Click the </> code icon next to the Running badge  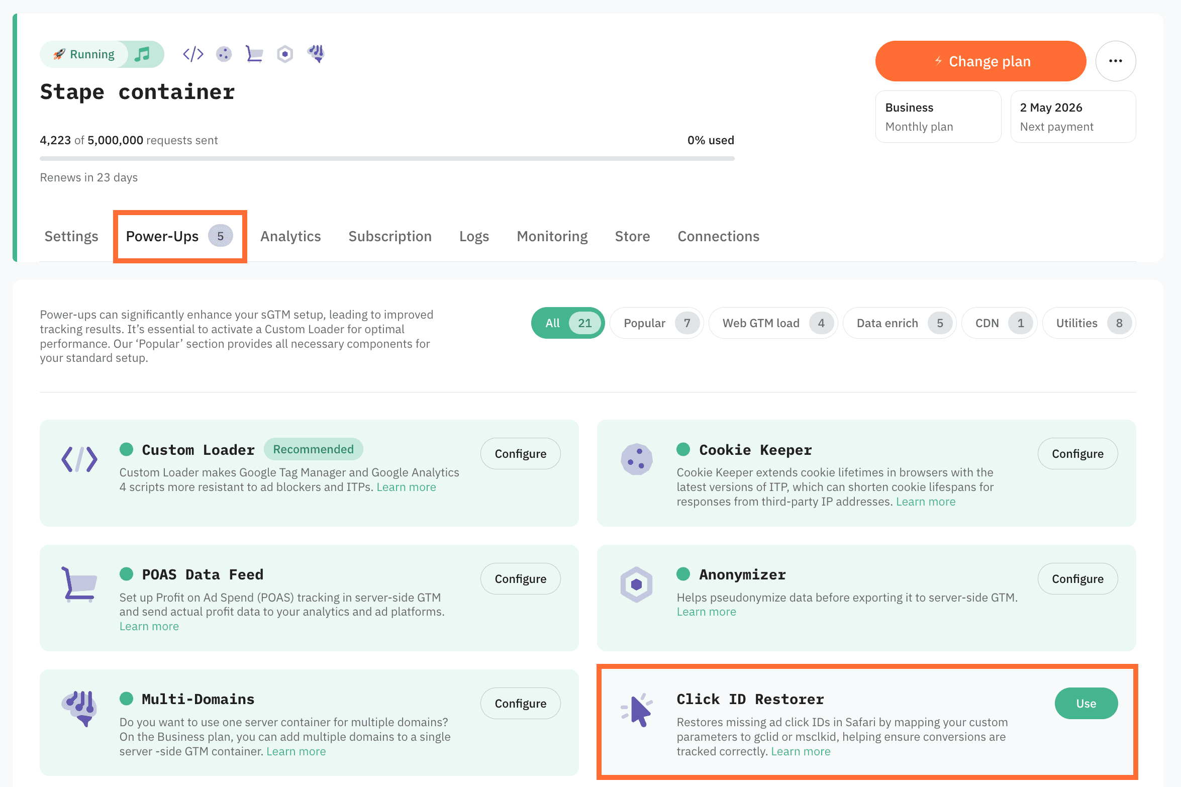[x=192, y=53]
